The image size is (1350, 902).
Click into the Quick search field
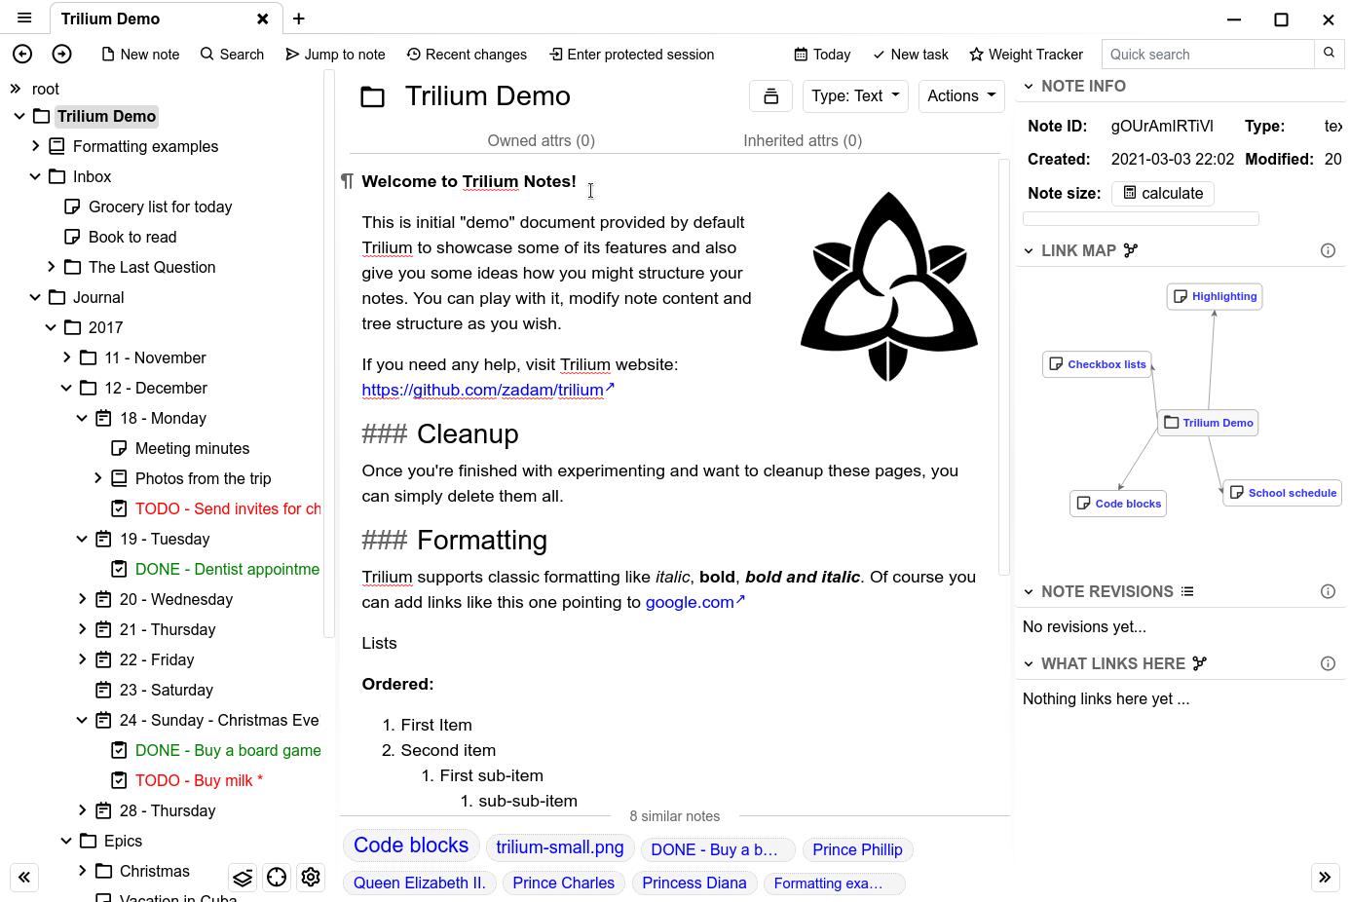tap(1208, 55)
